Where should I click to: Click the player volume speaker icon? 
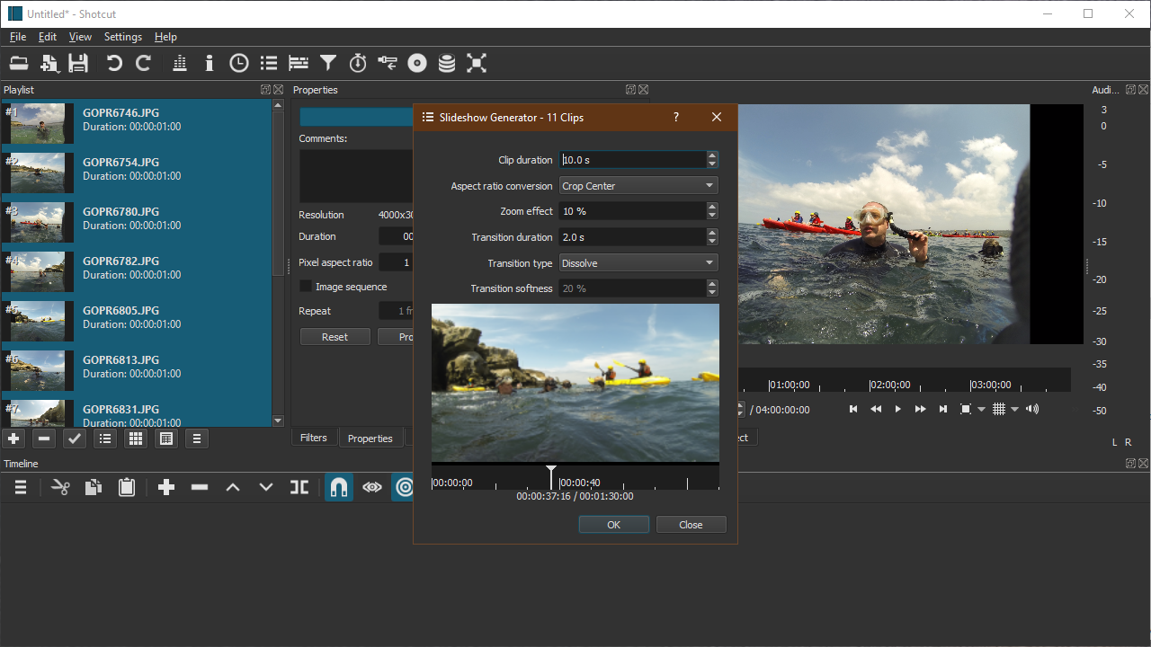click(x=1032, y=410)
